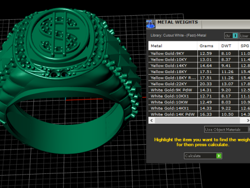250x188 pixels.
Task: Click the 13.07 DWT value
Action: click(227, 84)
